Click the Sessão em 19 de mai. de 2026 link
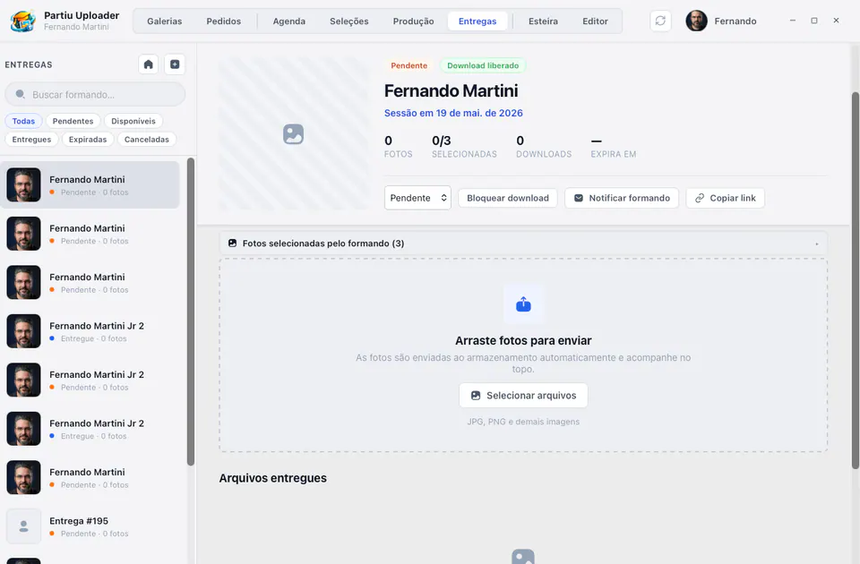The height and width of the screenshot is (564, 860). pyautogui.click(x=453, y=113)
